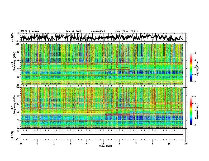Click the "ch.3(V)" axis label
This screenshot has width=209, height=161.
pyautogui.click(x=13, y=135)
